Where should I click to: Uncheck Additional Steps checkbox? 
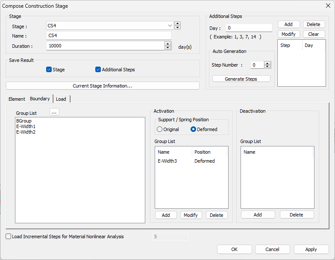click(98, 70)
